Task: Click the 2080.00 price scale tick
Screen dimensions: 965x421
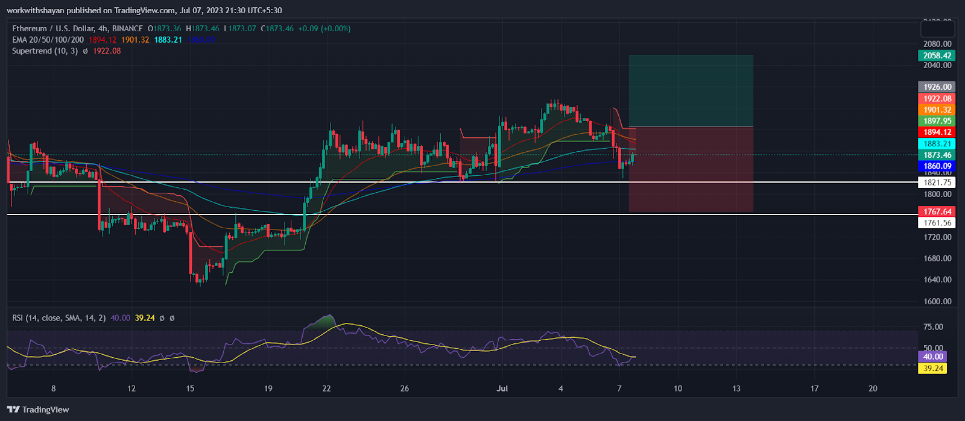Action: point(937,44)
